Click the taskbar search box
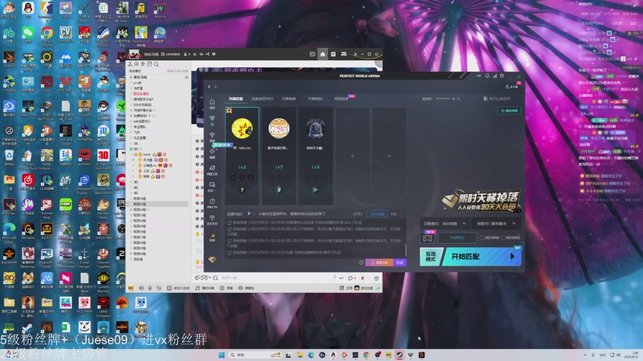The width and height of the screenshot is (643, 361). click(x=256, y=355)
